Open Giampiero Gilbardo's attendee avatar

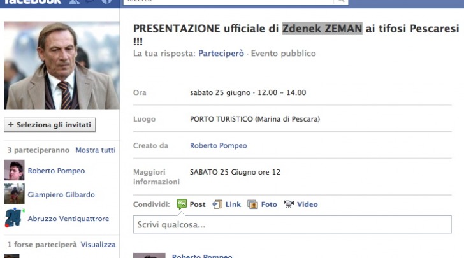tap(14, 194)
